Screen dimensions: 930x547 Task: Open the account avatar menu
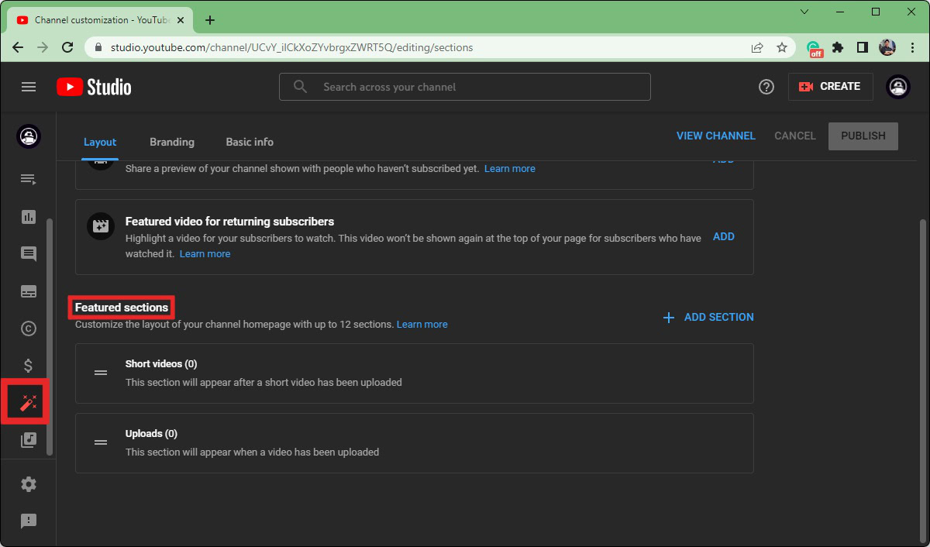pos(898,87)
